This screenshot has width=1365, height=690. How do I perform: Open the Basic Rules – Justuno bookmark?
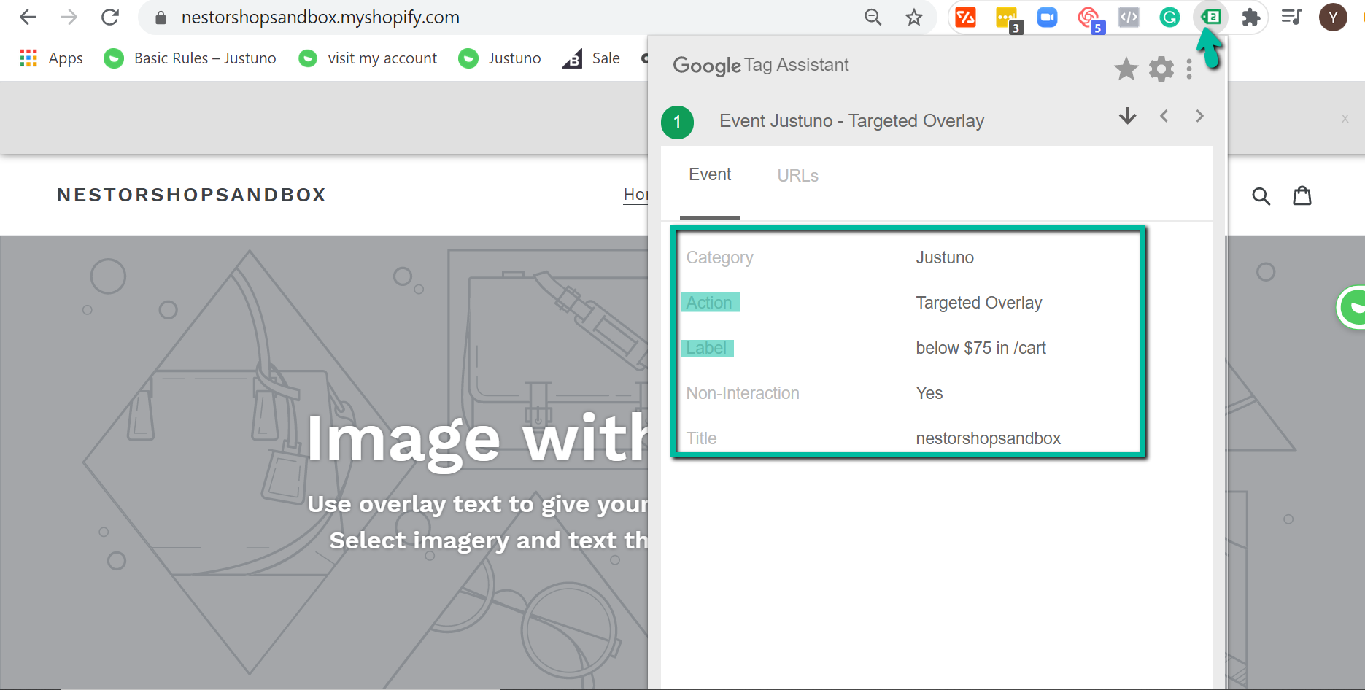click(x=190, y=58)
